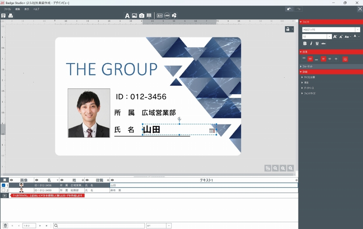Insert a barcode with the barcode tool
This screenshot has width=363, height=229.
(x=149, y=16)
